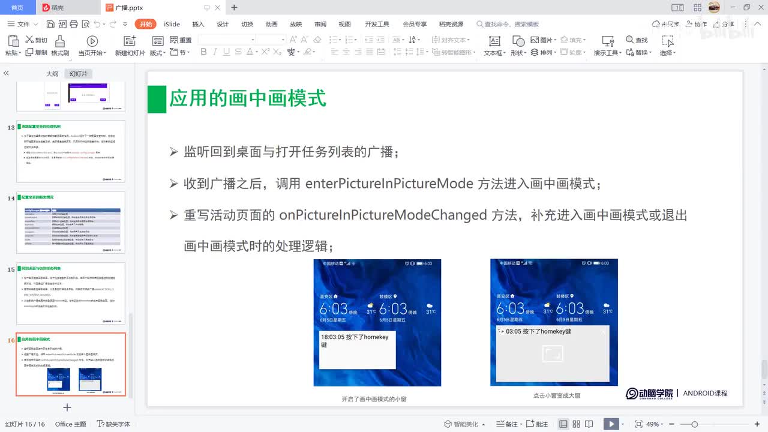Click the add slide plus button below thumbnails

pos(67,407)
